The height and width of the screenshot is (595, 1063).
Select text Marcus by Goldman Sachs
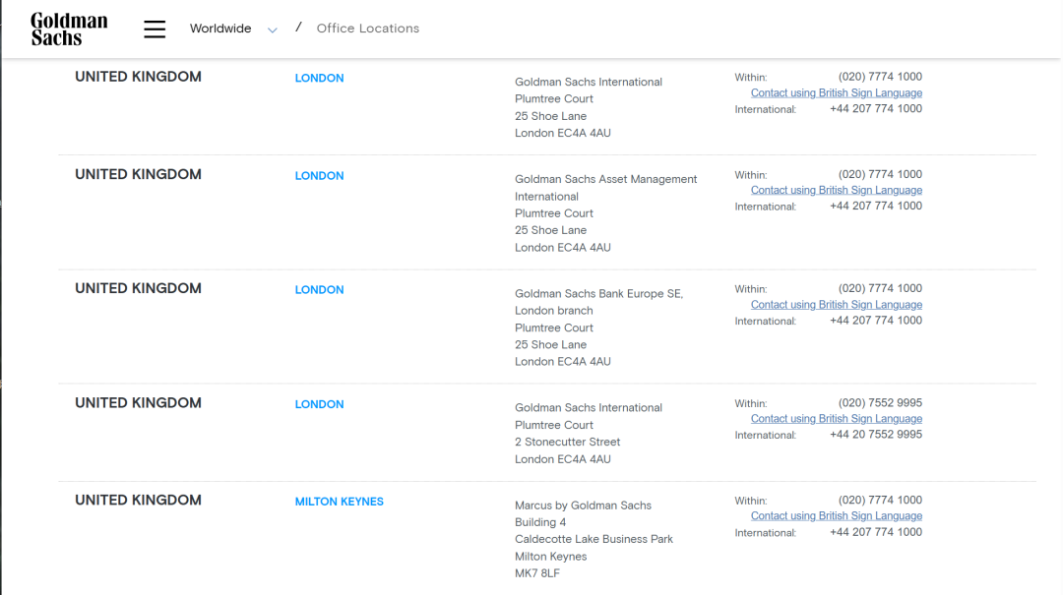pyautogui.click(x=583, y=506)
